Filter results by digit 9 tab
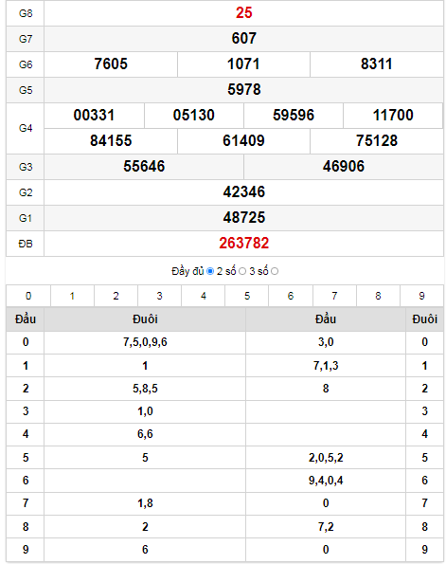Image resolution: width=446 pixels, height=564 pixels. pyautogui.click(x=422, y=296)
